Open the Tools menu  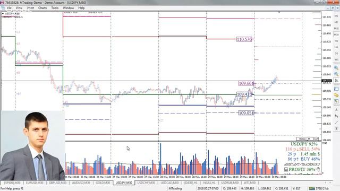click(55, 8)
